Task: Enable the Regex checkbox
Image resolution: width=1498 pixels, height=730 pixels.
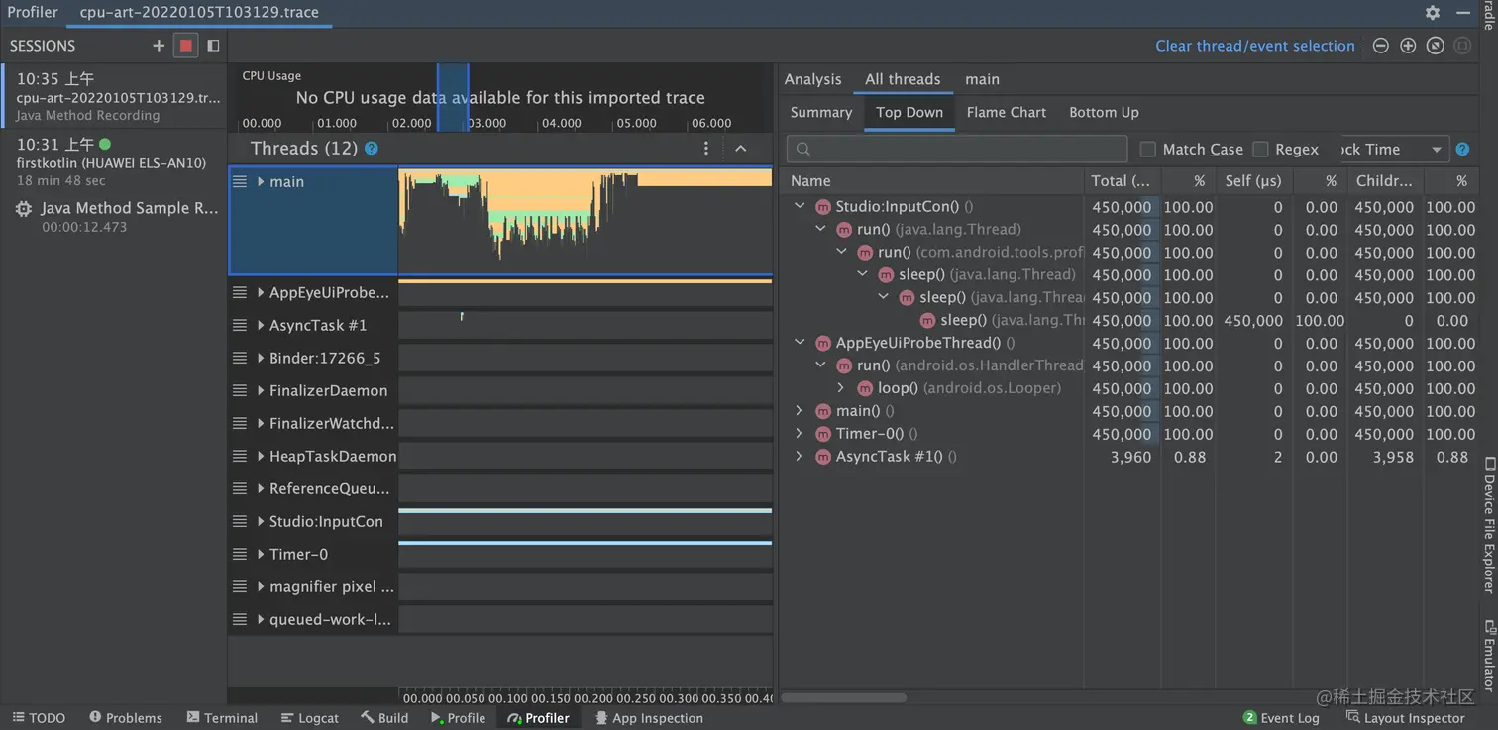Action: coord(1260,149)
